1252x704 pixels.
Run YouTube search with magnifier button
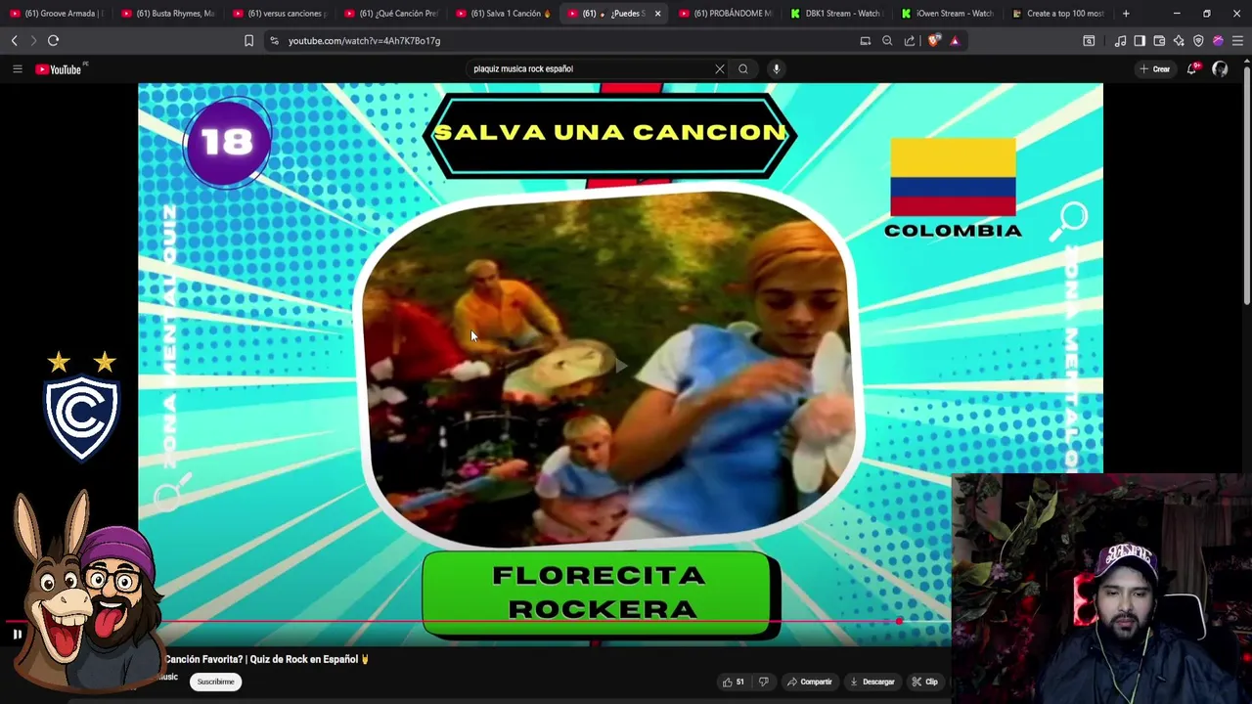tap(743, 68)
